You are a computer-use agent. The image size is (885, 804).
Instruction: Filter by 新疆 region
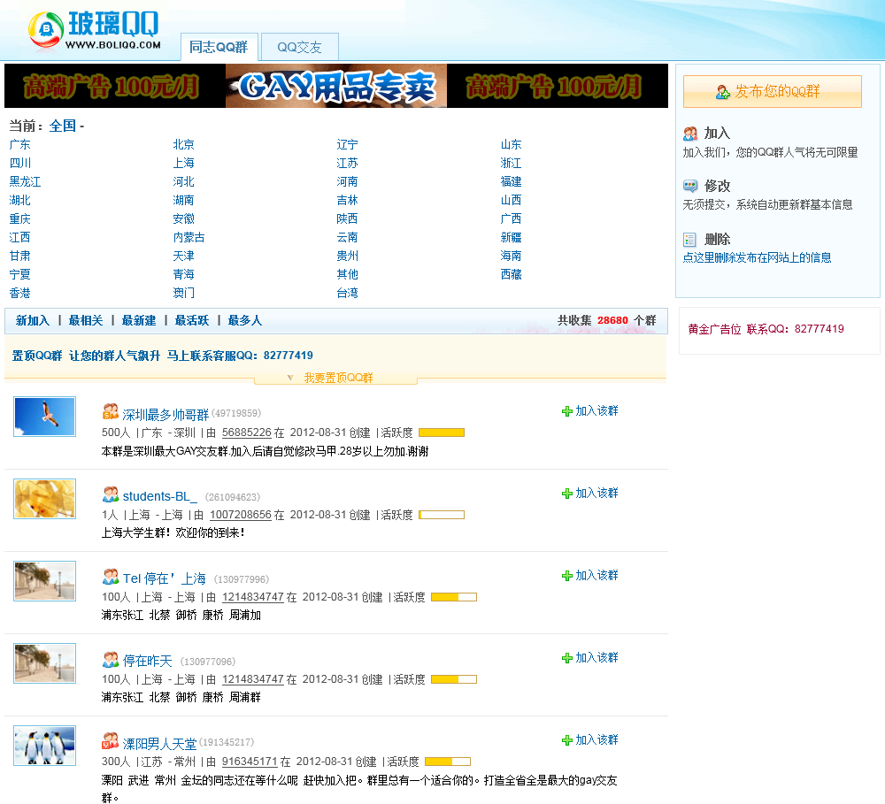(511, 238)
